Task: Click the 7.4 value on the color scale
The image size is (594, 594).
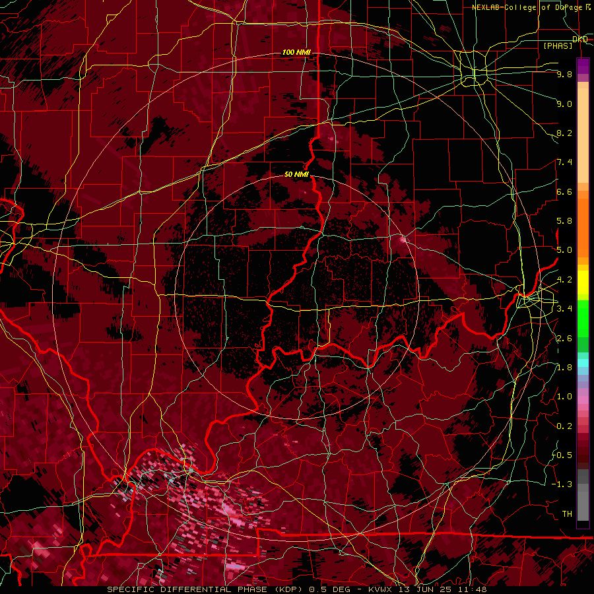Action: pyautogui.click(x=564, y=162)
